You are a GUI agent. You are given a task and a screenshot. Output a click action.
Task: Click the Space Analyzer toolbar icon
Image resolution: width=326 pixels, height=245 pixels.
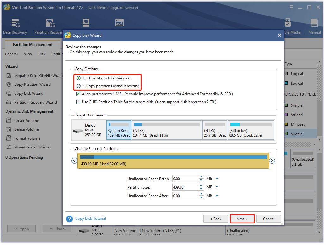click(x=119, y=23)
